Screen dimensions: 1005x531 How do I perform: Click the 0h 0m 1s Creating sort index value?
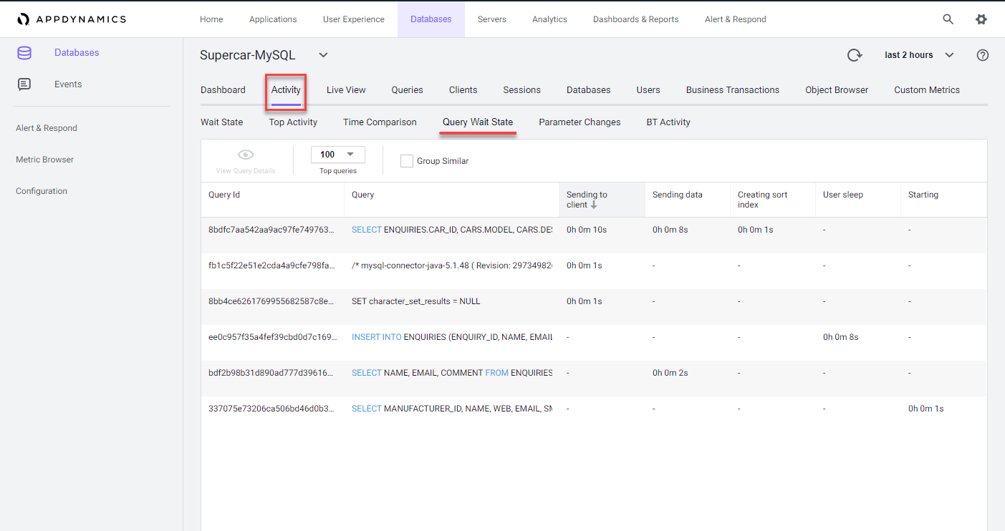pyautogui.click(x=756, y=230)
